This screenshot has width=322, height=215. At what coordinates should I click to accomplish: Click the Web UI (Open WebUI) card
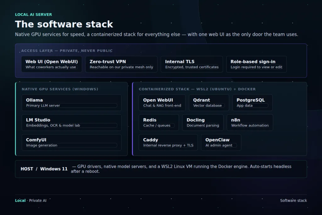click(x=52, y=64)
